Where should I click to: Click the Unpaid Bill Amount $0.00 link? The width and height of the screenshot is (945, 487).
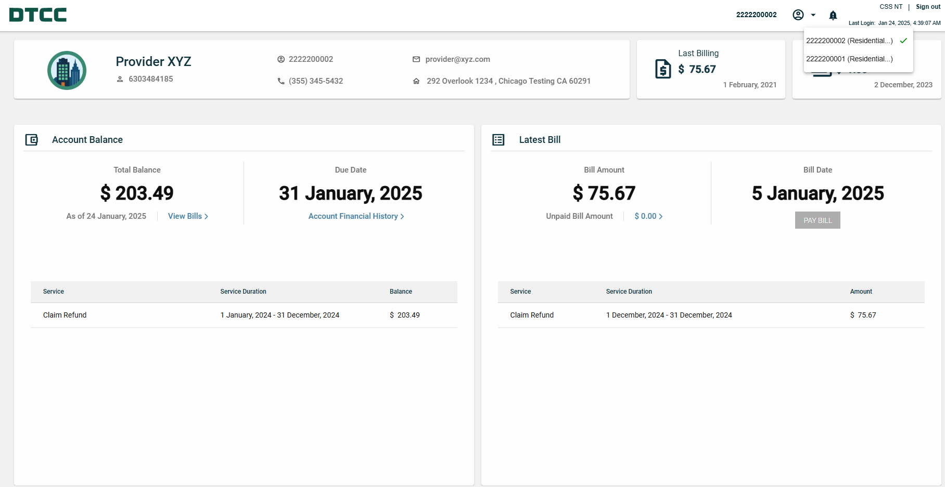647,216
